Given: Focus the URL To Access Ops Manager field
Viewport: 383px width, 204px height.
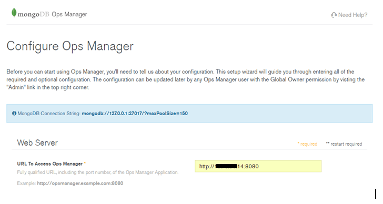Looking at the screenshot, I should [x=258, y=166].
